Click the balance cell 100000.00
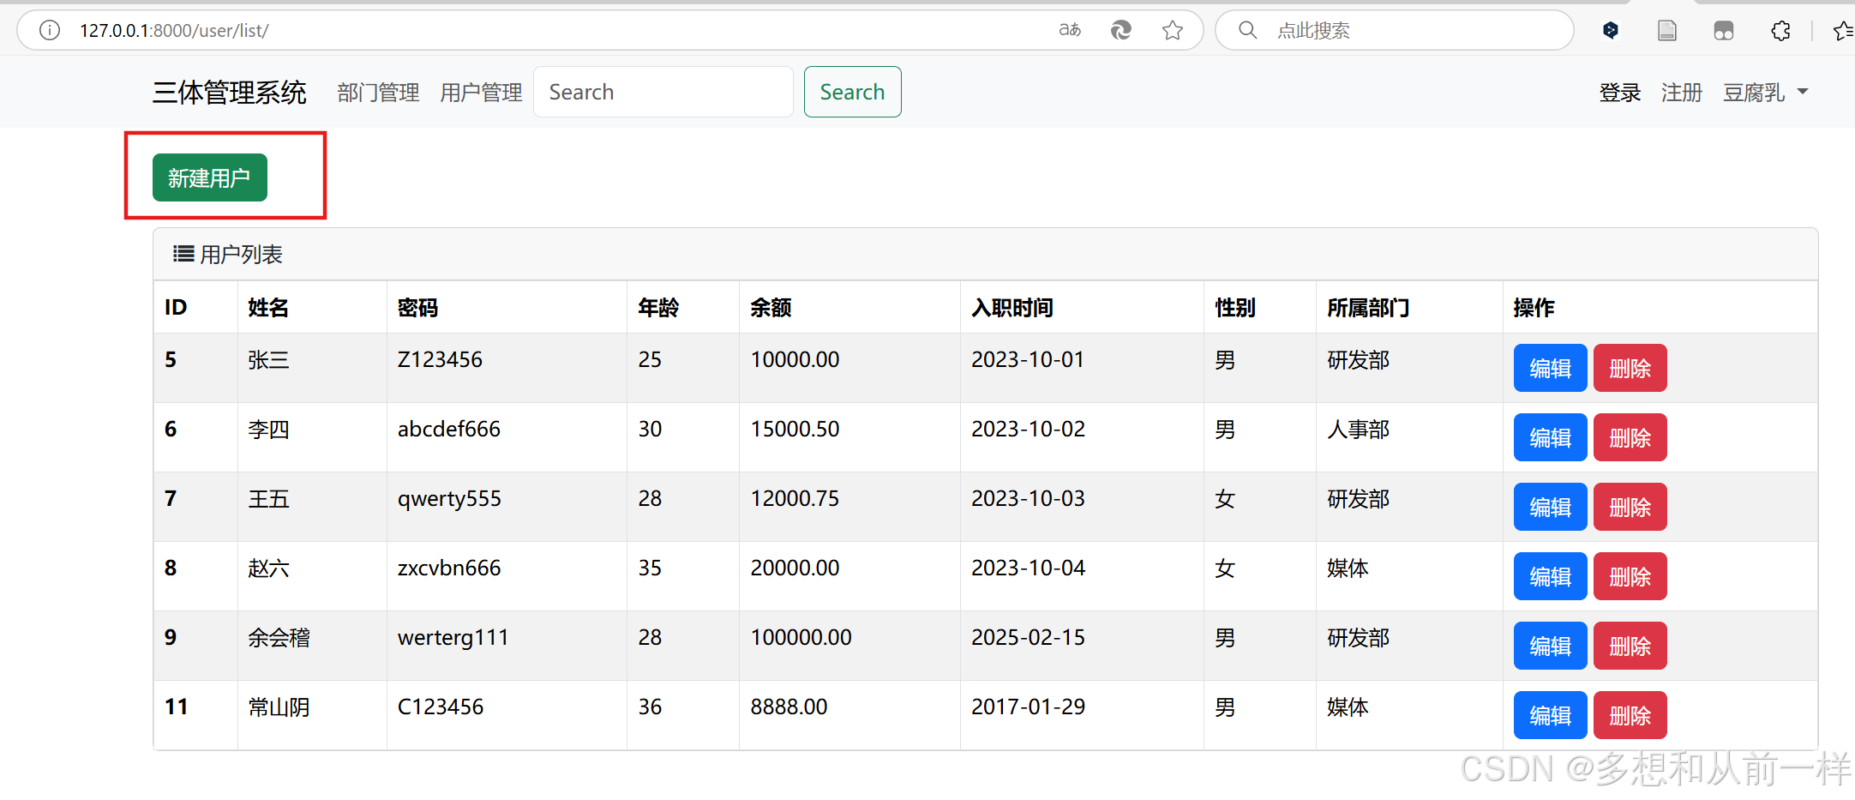1855x800 pixels. click(x=801, y=637)
